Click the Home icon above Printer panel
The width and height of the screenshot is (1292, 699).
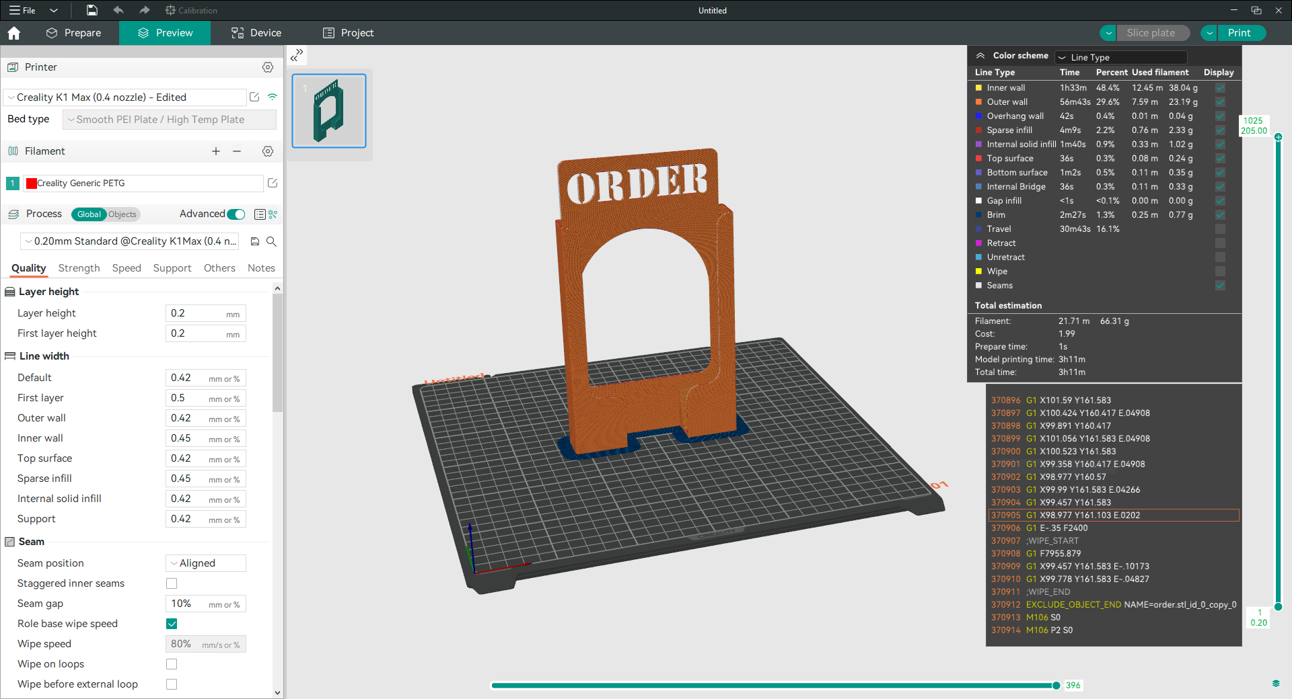(13, 32)
